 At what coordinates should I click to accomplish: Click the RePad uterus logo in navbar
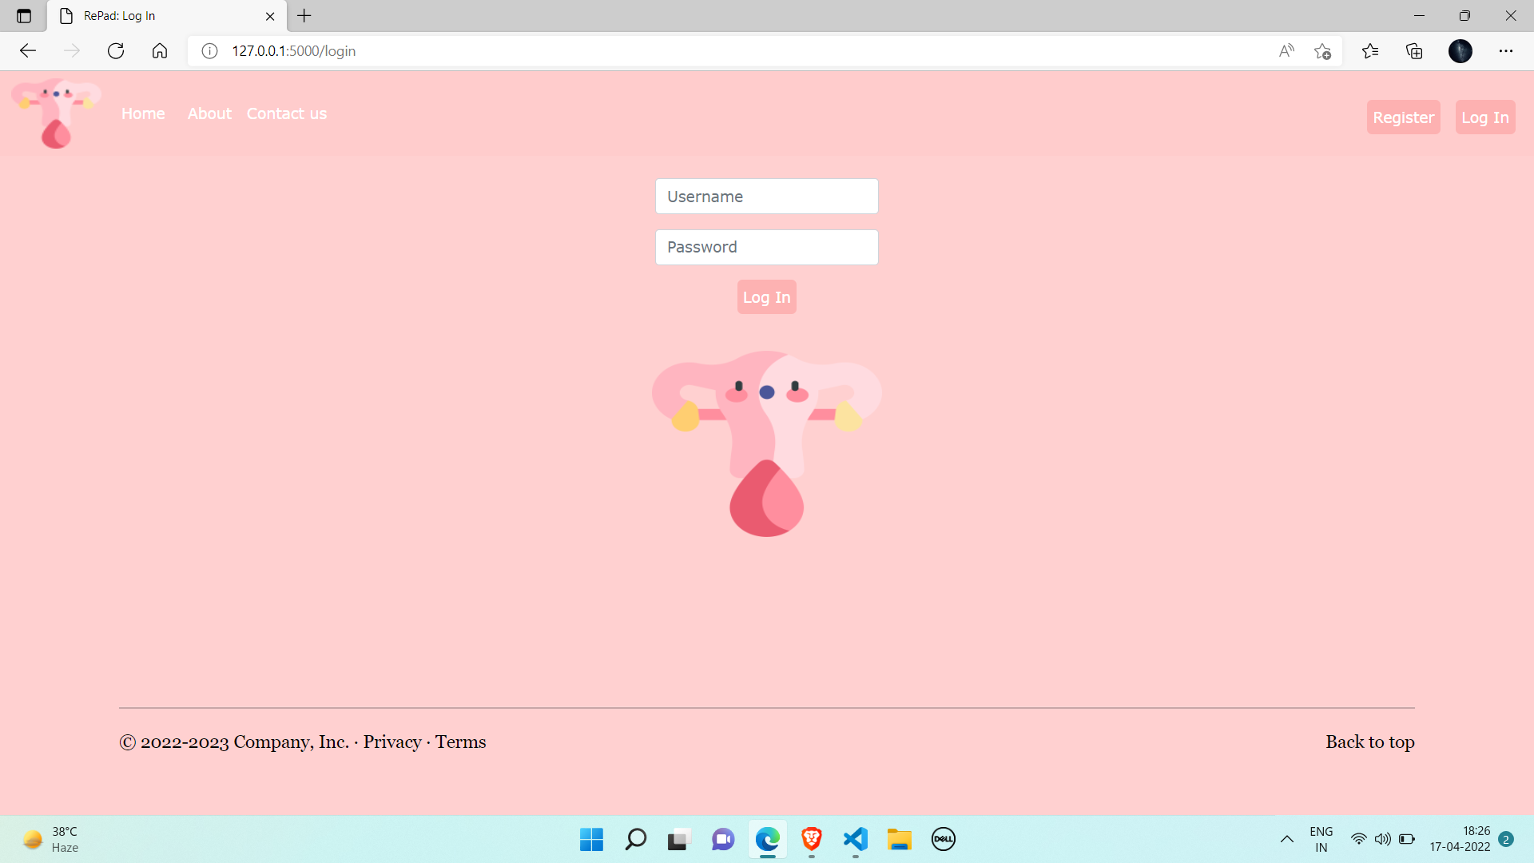pos(56,113)
